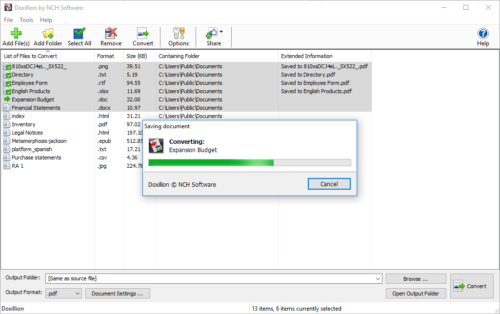This screenshot has height=314, width=500.
Task: Sort by the Size (KB) column header
Action: [140, 56]
